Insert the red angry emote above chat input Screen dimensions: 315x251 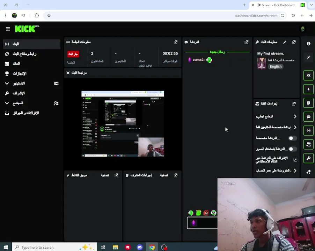(x=206, y=213)
